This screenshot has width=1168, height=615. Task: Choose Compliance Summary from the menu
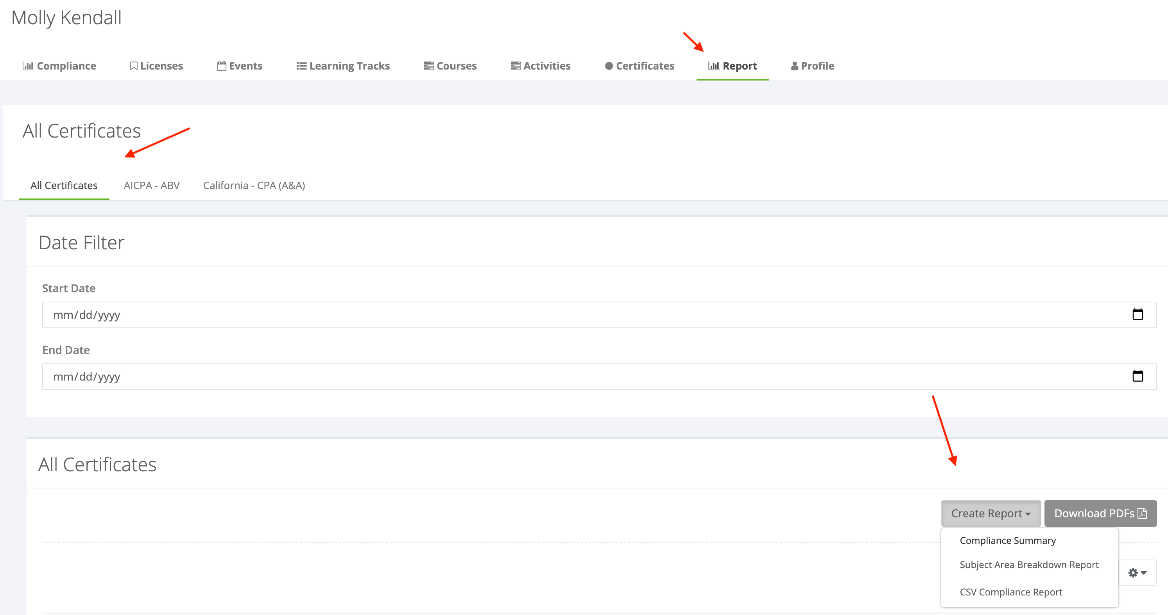[x=1008, y=541]
